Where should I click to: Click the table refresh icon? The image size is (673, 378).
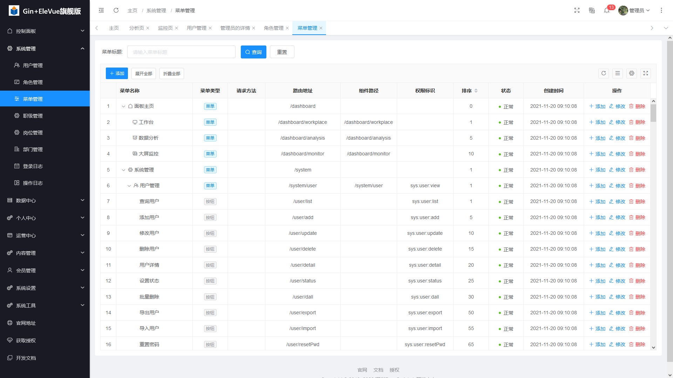pyautogui.click(x=604, y=73)
